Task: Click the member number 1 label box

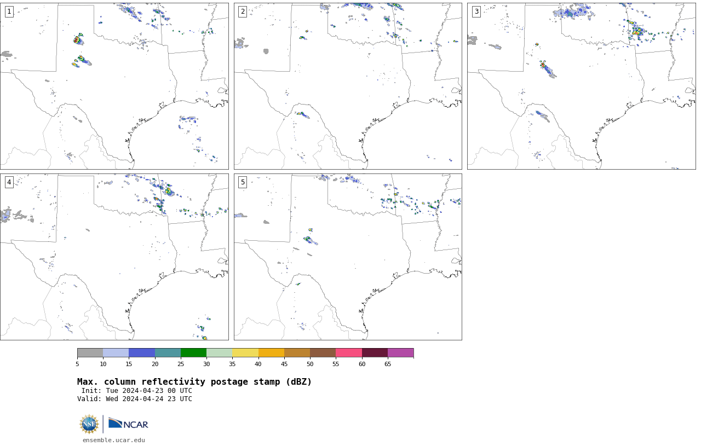Action: (9, 11)
